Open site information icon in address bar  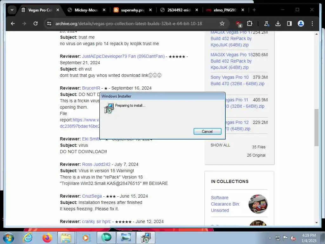[49, 24]
